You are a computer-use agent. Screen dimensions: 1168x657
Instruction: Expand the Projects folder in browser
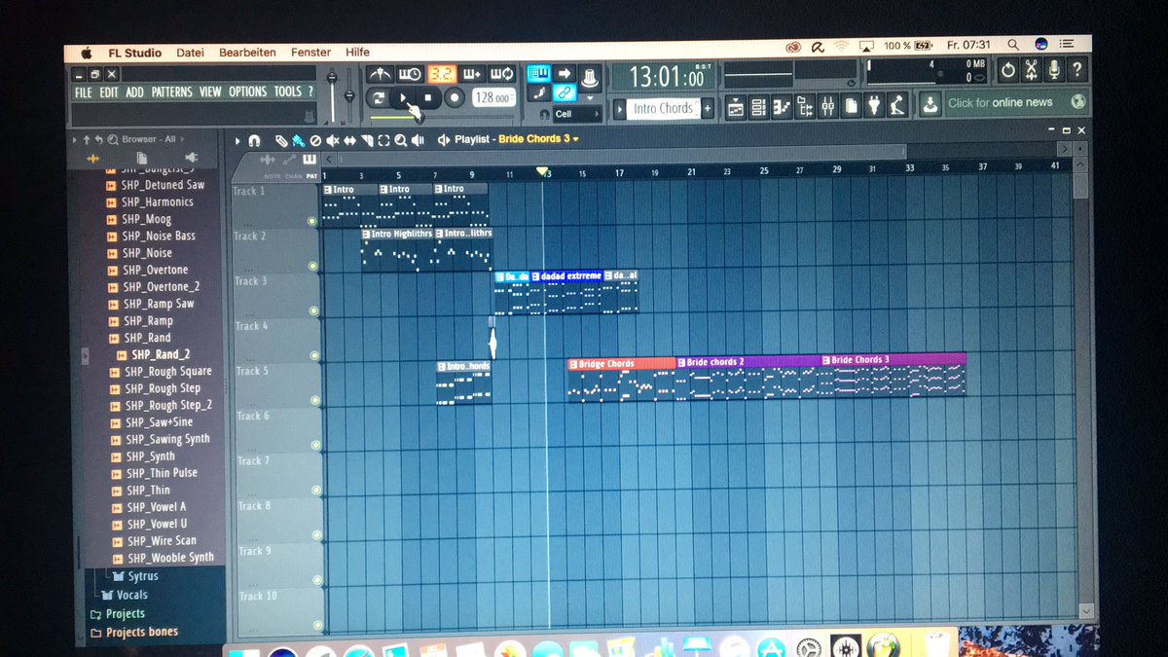117,613
